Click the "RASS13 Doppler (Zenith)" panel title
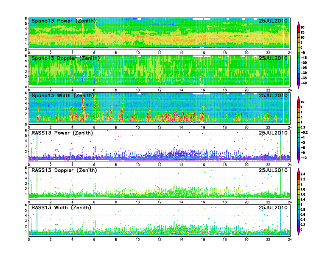This screenshot has height=257, width=333. coord(64,170)
